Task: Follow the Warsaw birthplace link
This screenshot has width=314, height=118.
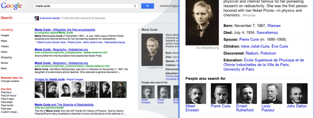Action: [274, 26]
